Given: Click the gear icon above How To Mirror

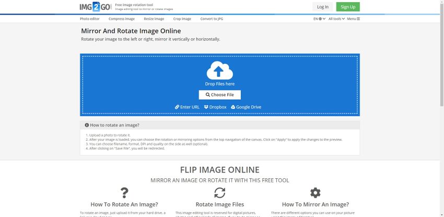Looking at the screenshot, I should point(315,192).
